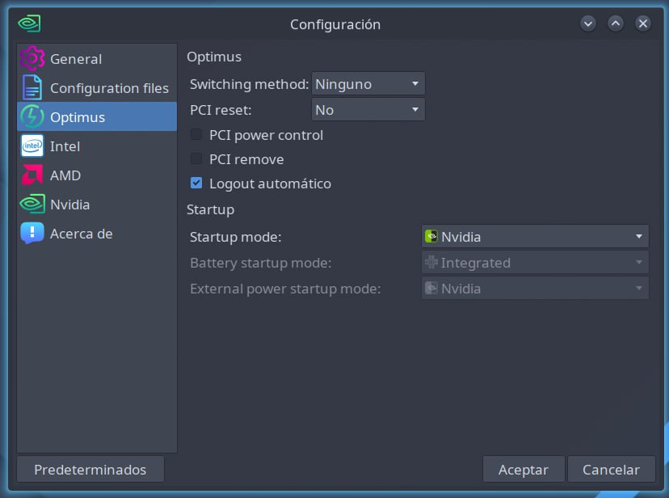This screenshot has width=669, height=498.
Task: Click the minimize chevron-down window button
Action: point(588,23)
